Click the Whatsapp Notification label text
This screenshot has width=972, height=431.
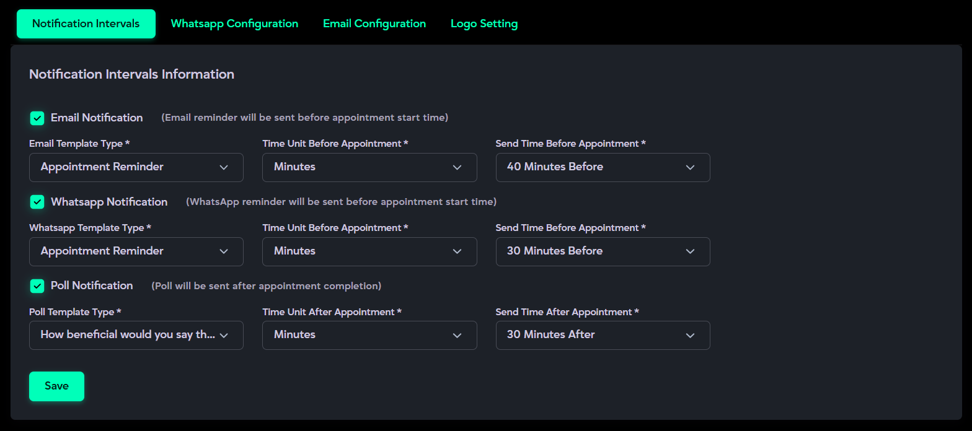[x=109, y=202]
